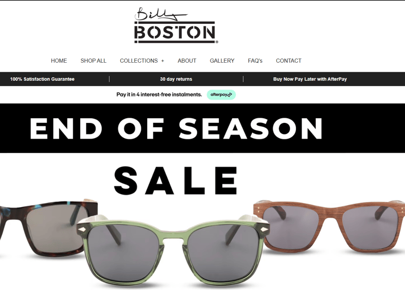Open the ABOUT page
Image resolution: width=405 pixels, height=290 pixels.
click(x=187, y=61)
